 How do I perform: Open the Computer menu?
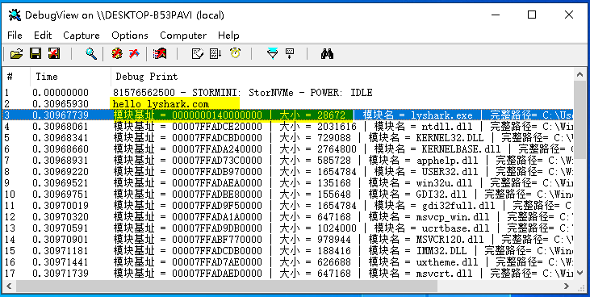183,36
